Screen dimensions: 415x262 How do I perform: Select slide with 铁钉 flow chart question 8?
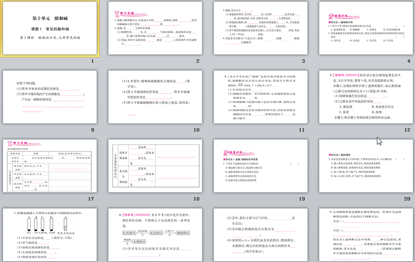(x=155, y=235)
